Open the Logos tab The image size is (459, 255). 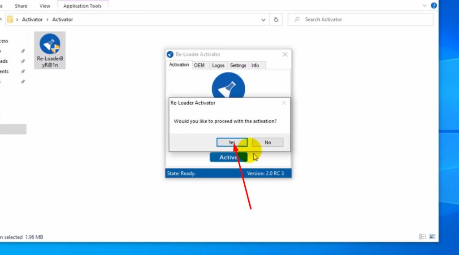pos(218,65)
